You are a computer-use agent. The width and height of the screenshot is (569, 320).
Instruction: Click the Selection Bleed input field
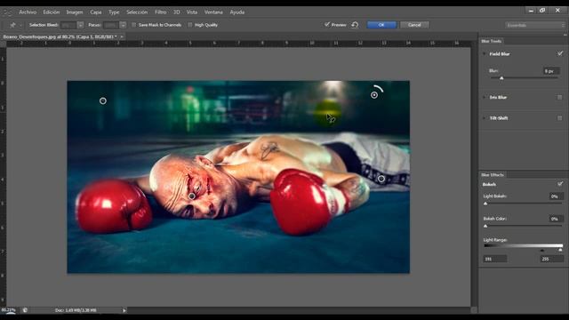tap(68, 25)
